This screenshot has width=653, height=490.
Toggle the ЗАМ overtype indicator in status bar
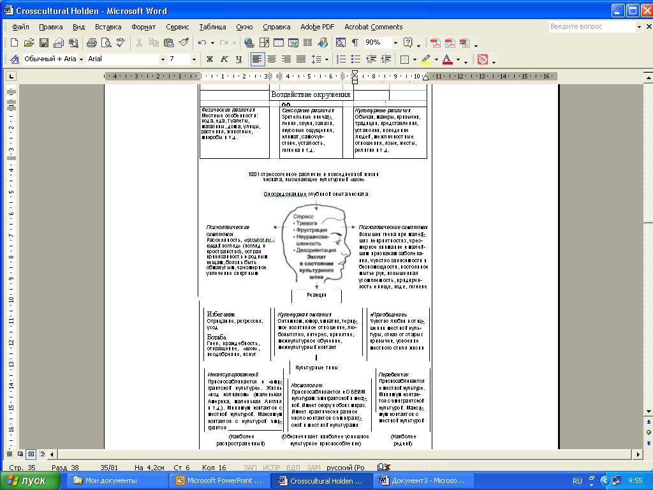tap(314, 468)
